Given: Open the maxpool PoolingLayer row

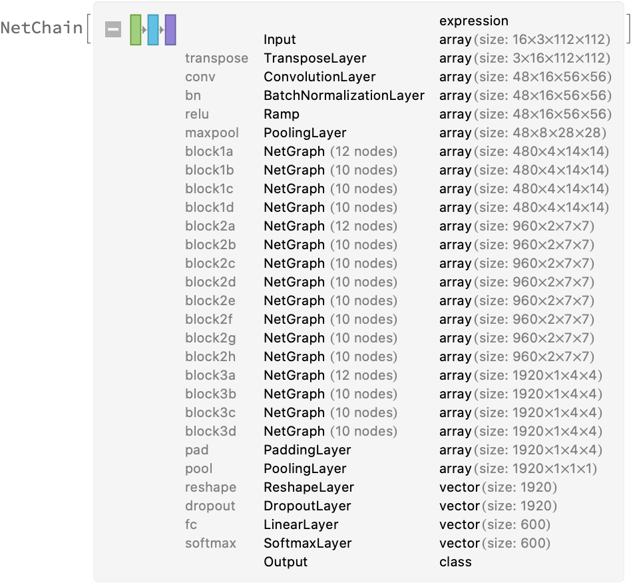Looking at the screenshot, I should pyautogui.click(x=305, y=133).
